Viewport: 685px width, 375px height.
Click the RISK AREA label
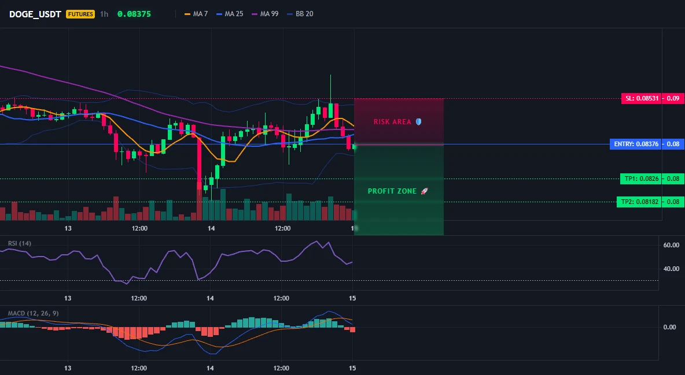pyautogui.click(x=392, y=122)
